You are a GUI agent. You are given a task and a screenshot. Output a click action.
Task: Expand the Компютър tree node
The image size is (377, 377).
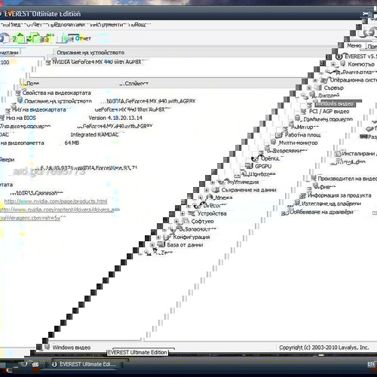(333, 64)
